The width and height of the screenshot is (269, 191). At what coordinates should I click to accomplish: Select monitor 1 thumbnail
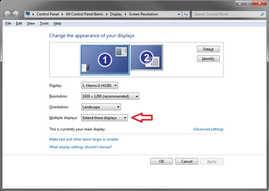coord(105,59)
